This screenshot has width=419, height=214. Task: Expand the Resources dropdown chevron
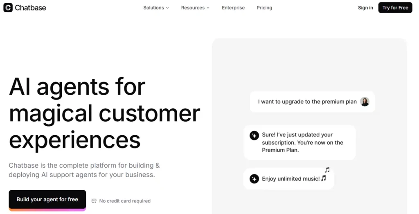[208, 8]
